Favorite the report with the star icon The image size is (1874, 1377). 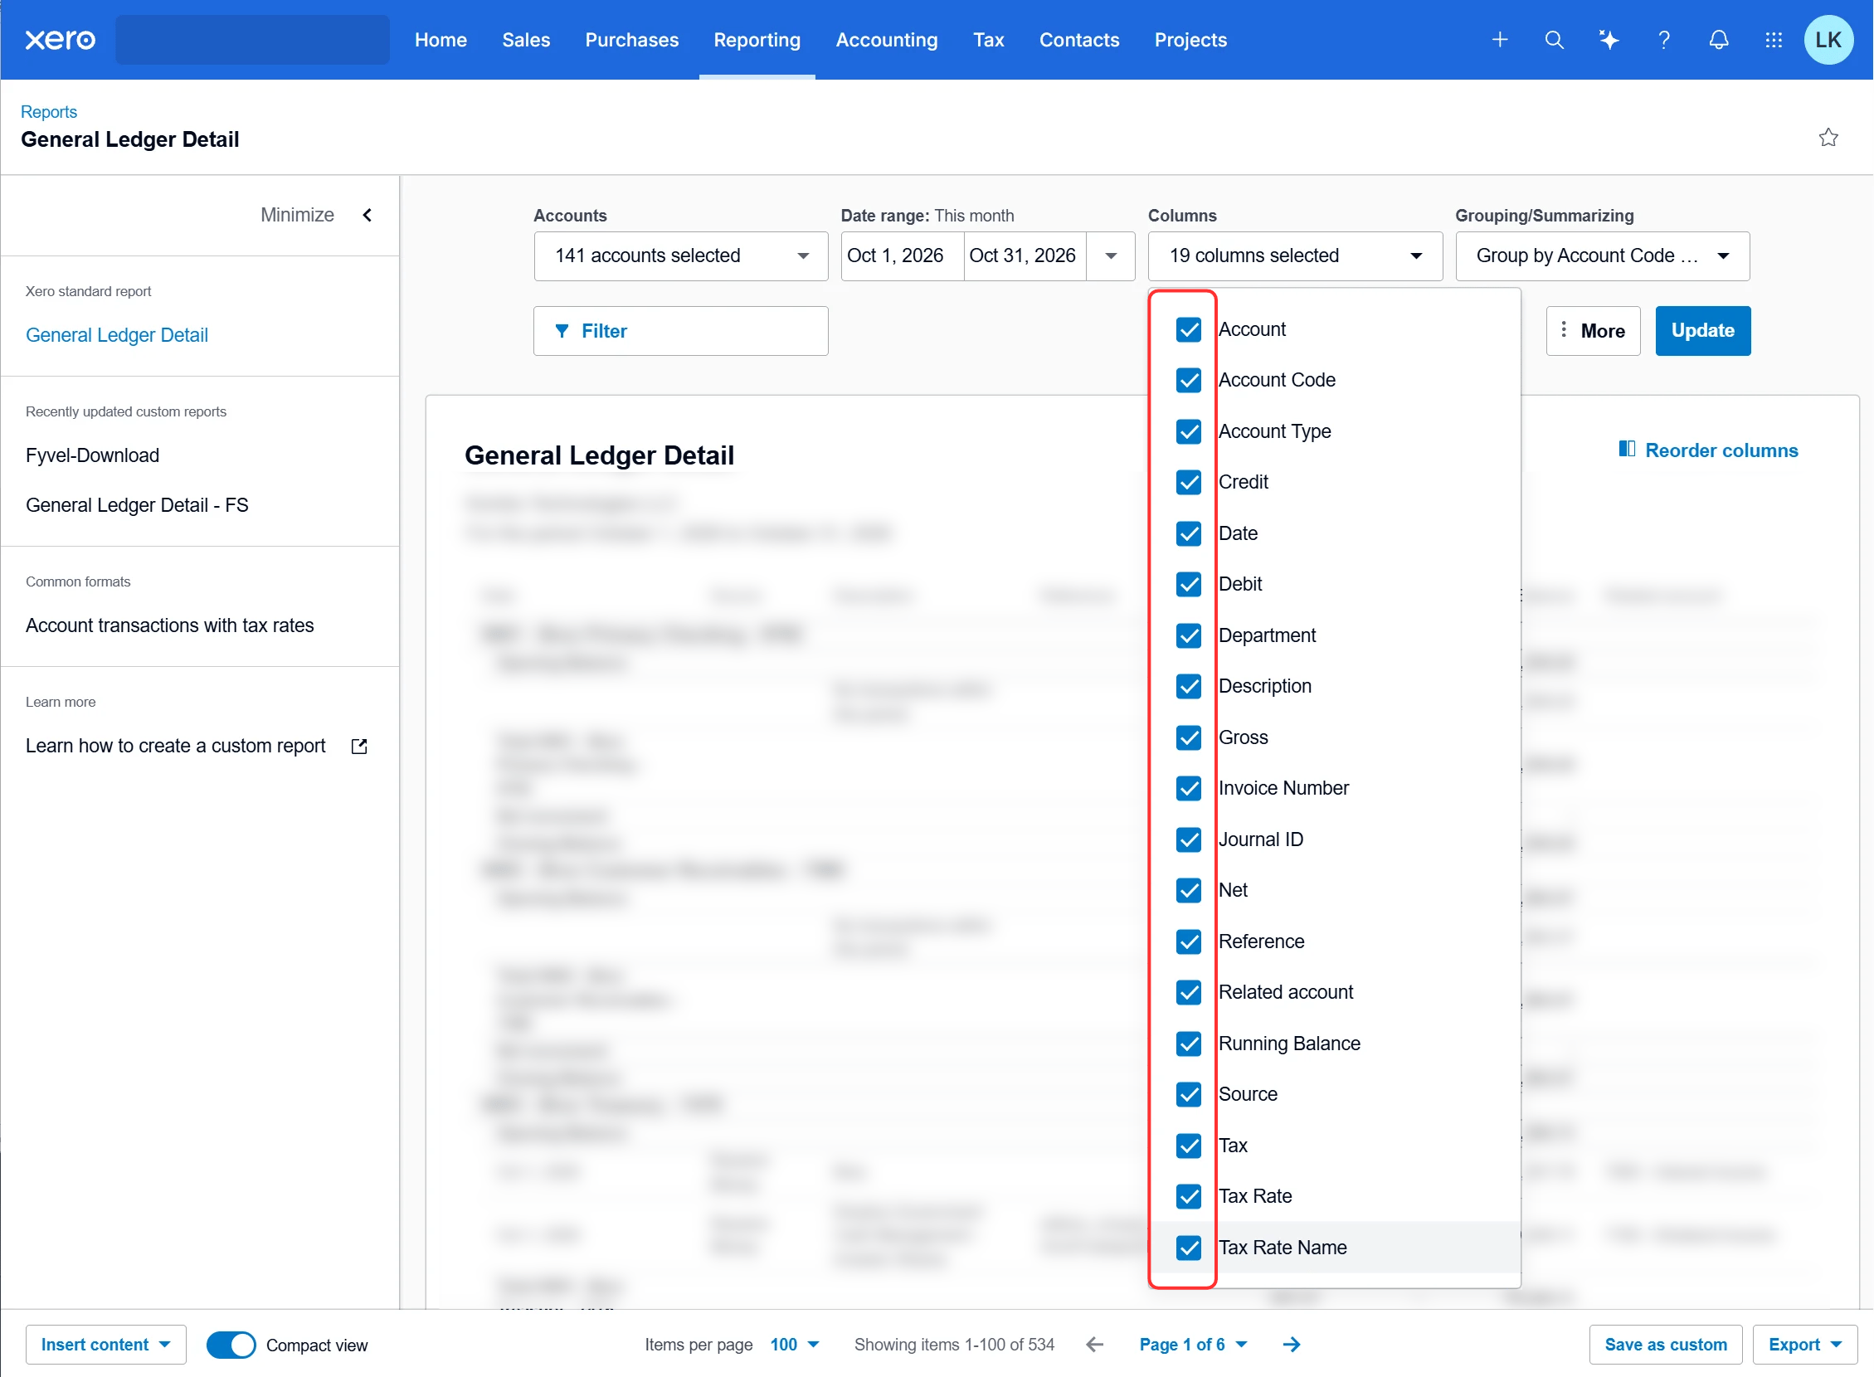[x=1828, y=138]
